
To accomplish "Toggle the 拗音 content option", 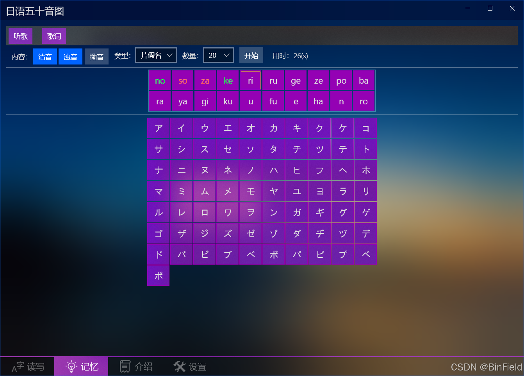I will [x=96, y=57].
